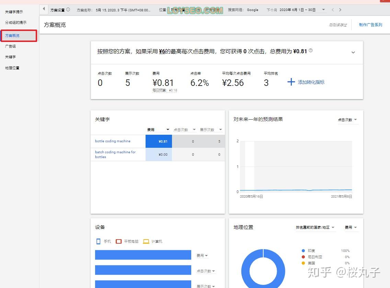Select the 手机 device icon
The width and height of the screenshot is (390, 288).
coord(98,241)
